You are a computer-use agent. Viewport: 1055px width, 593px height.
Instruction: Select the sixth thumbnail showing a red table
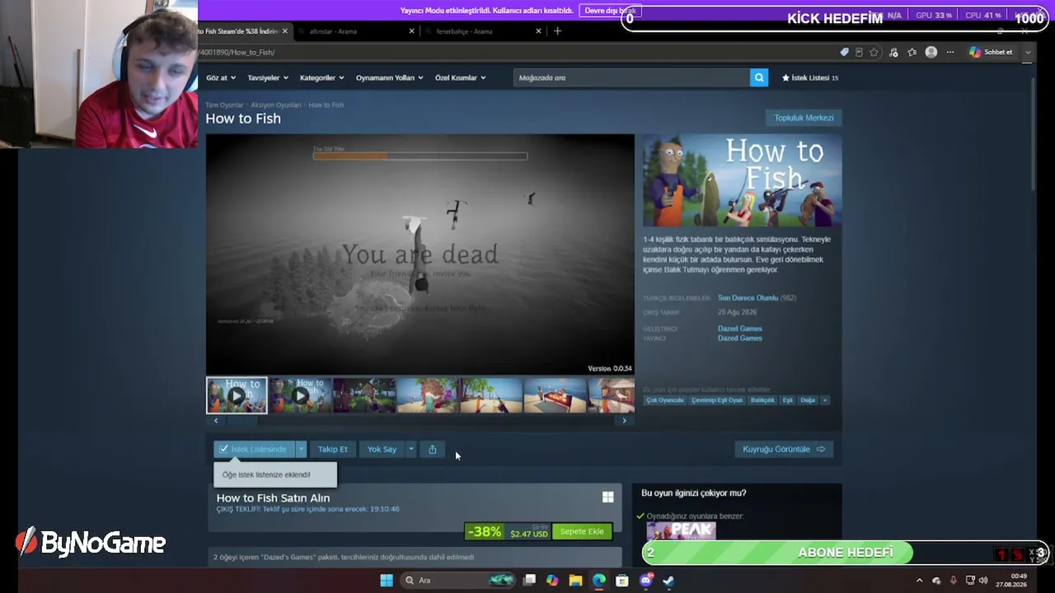pos(556,395)
